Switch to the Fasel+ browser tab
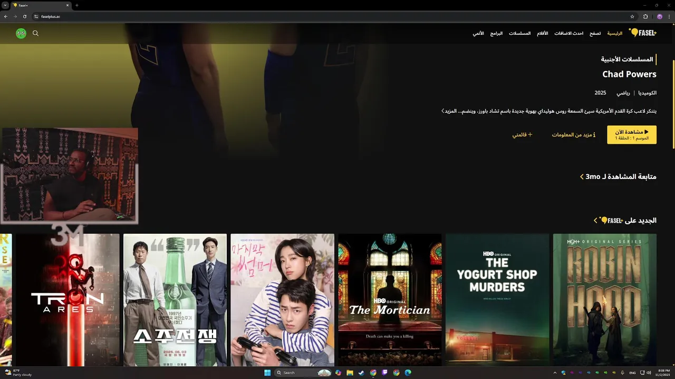The width and height of the screenshot is (675, 379). pyautogui.click(x=40, y=5)
